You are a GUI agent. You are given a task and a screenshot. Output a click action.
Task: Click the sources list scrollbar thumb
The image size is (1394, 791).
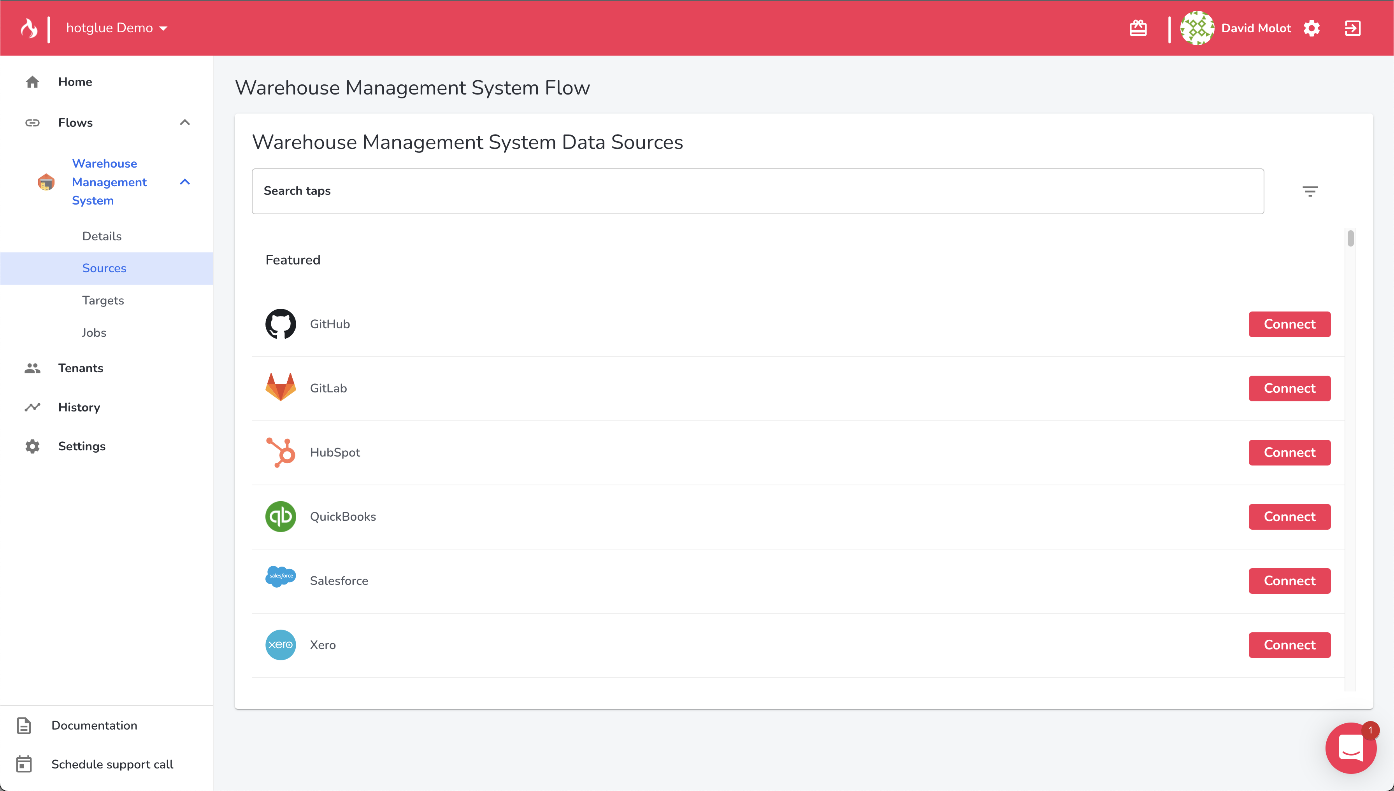(1350, 238)
